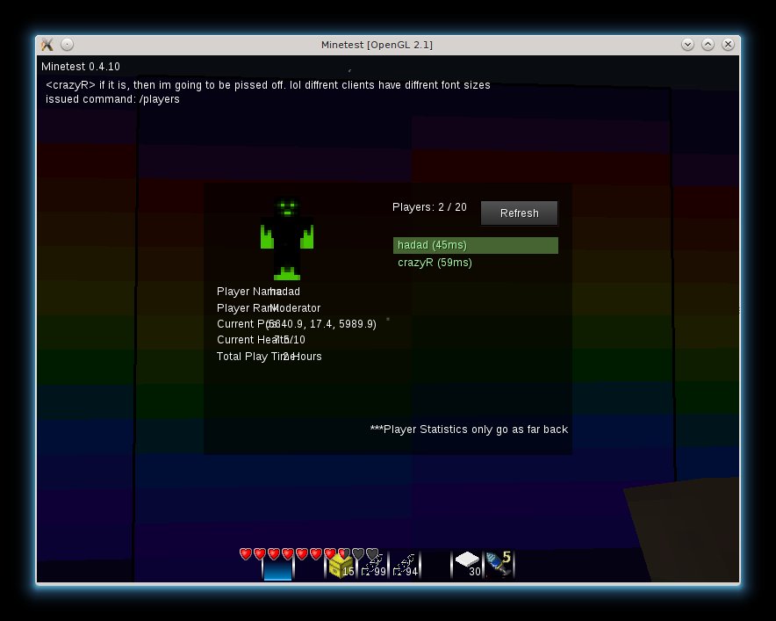This screenshot has height=621, width=776.
Task: Click the 'Players: 2 / 20' counter text
Action: pos(429,207)
